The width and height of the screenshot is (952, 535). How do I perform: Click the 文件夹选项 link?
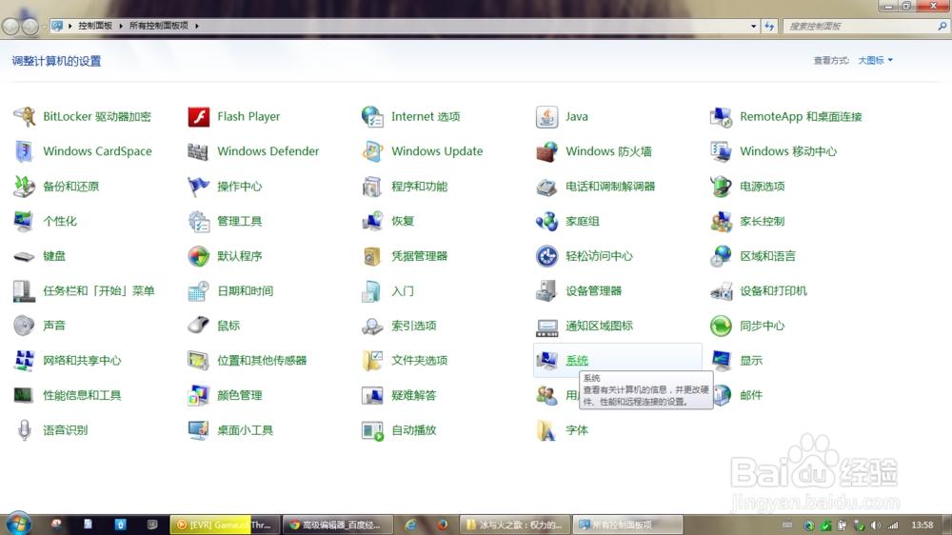tap(420, 361)
